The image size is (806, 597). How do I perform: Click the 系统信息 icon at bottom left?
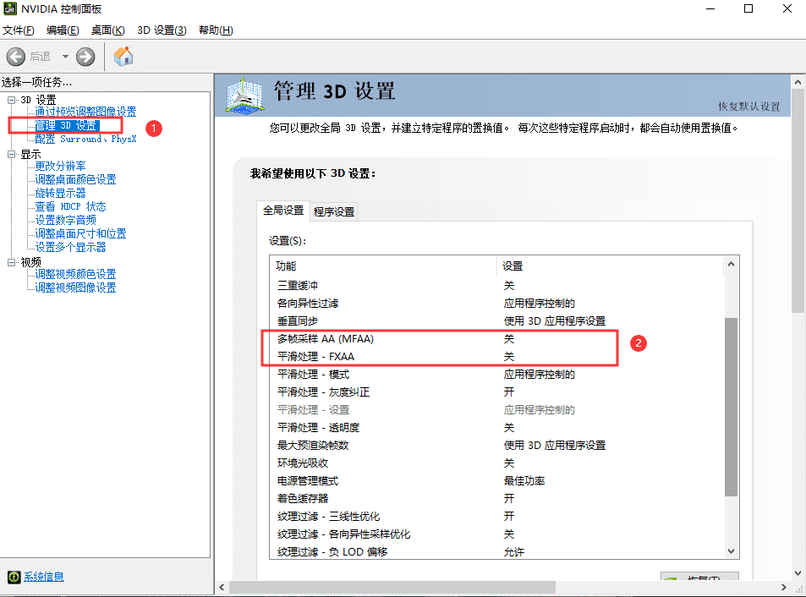14,577
